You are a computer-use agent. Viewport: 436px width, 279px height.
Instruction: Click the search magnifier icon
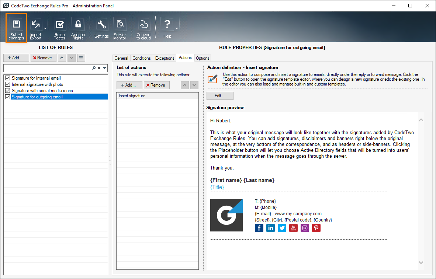click(94, 68)
